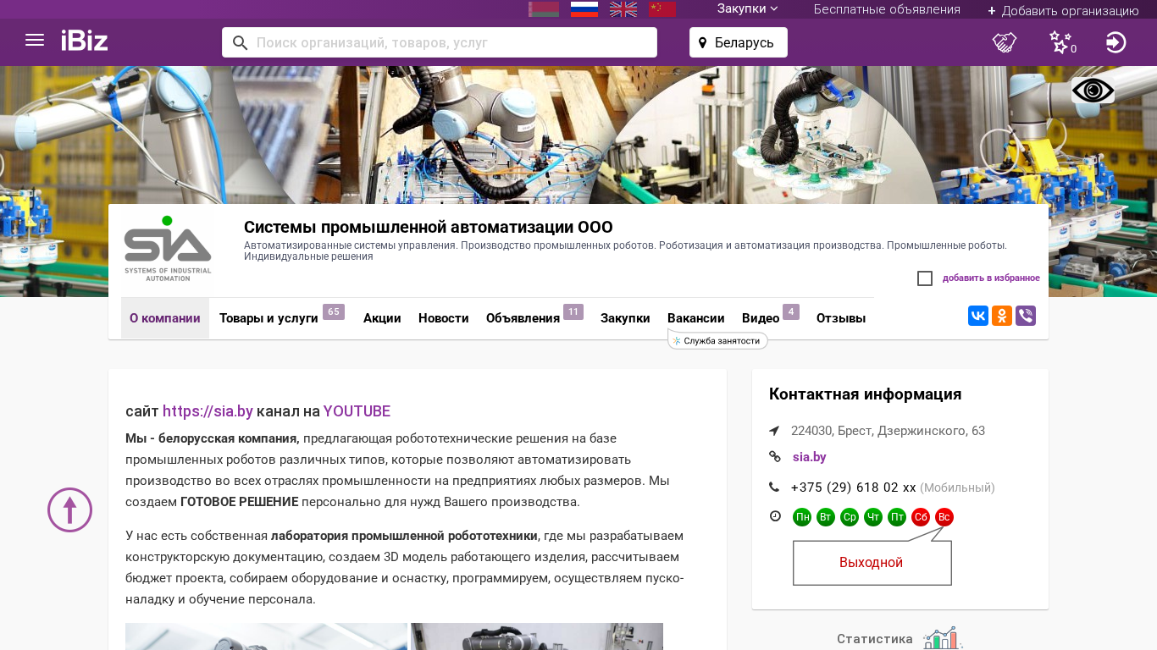Open the YOUTUBE channel link
Screen dimensions: 1157x650
click(357, 411)
